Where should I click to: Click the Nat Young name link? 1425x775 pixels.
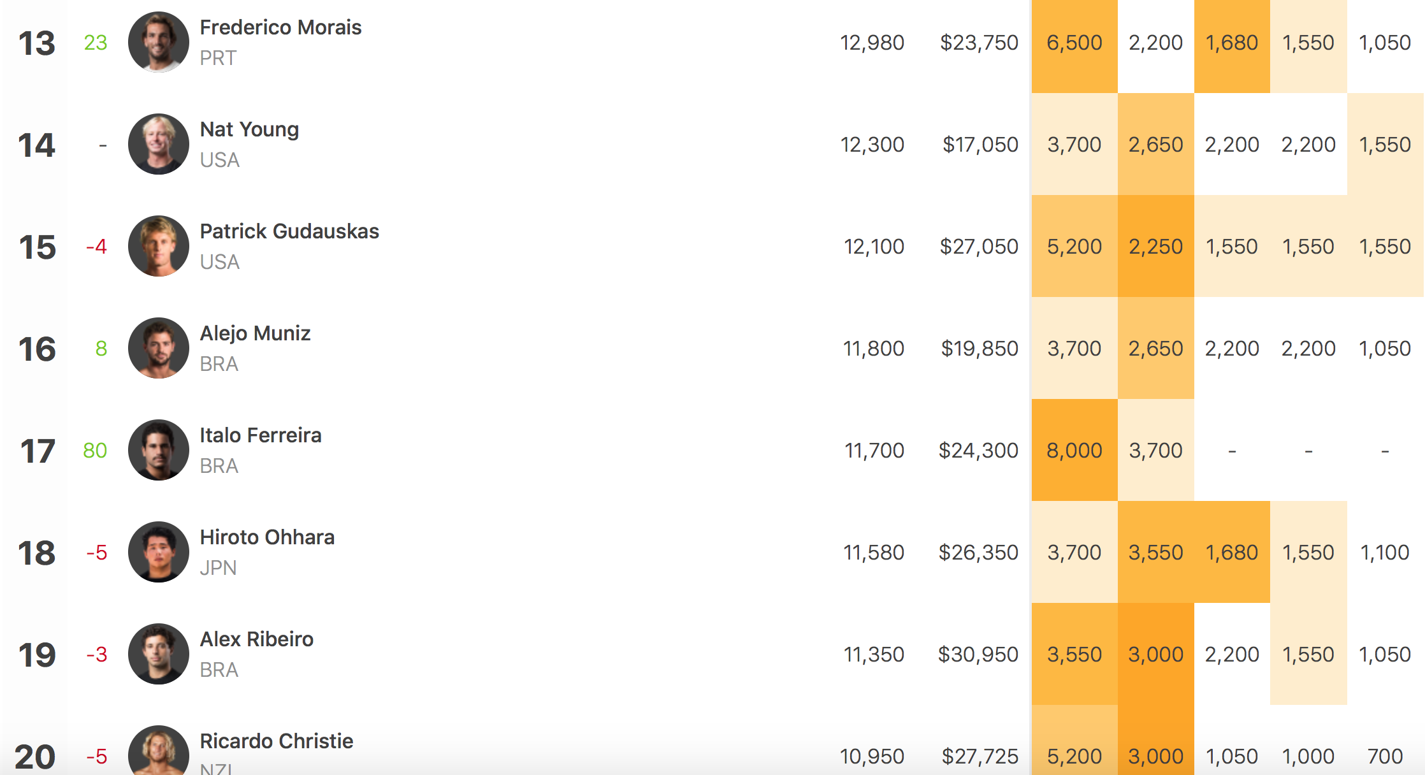coord(249,129)
